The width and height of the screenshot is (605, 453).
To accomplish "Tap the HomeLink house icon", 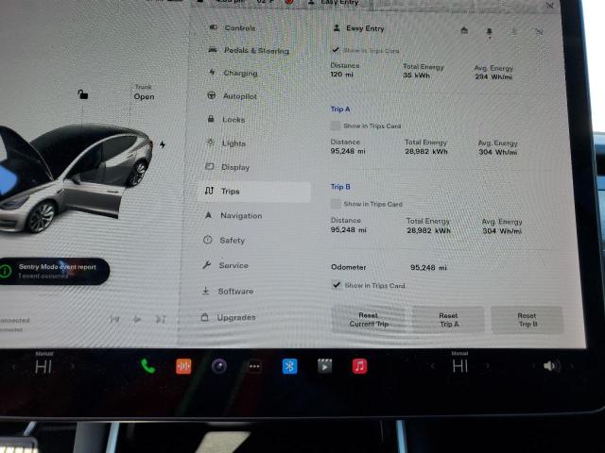I will pos(464,30).
